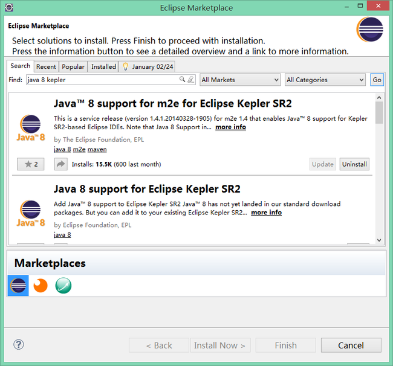Click the Update button for m2e entry

pyautogui.click(x=323, y=164)
